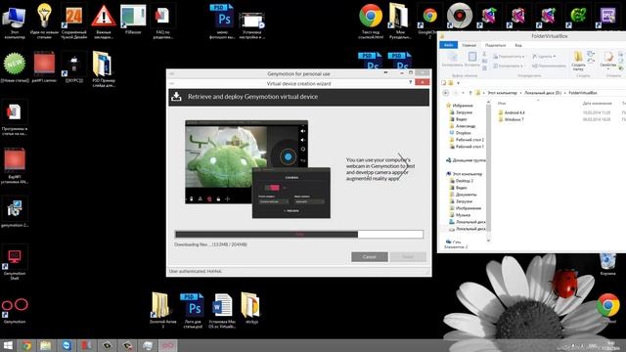The width and height of the screenshot is (626, 352).
Task: Open the Copy to dropdown in Explorer
Action: click(508, 66)
